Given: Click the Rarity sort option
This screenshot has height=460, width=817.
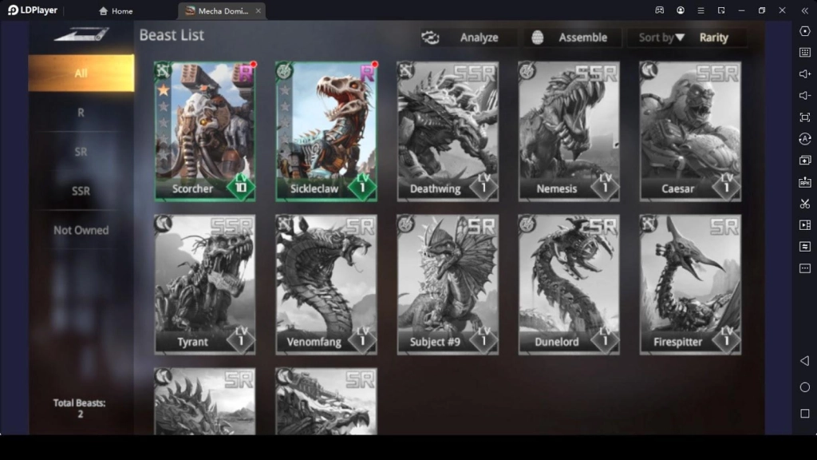Looking at the screenshot, I should [713, 38].
